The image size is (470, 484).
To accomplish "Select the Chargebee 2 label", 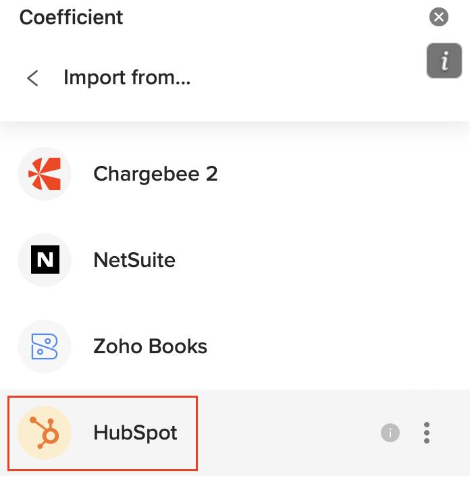I will [x=155, y=174].
